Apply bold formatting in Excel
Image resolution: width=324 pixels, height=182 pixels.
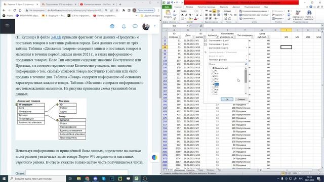182,15
